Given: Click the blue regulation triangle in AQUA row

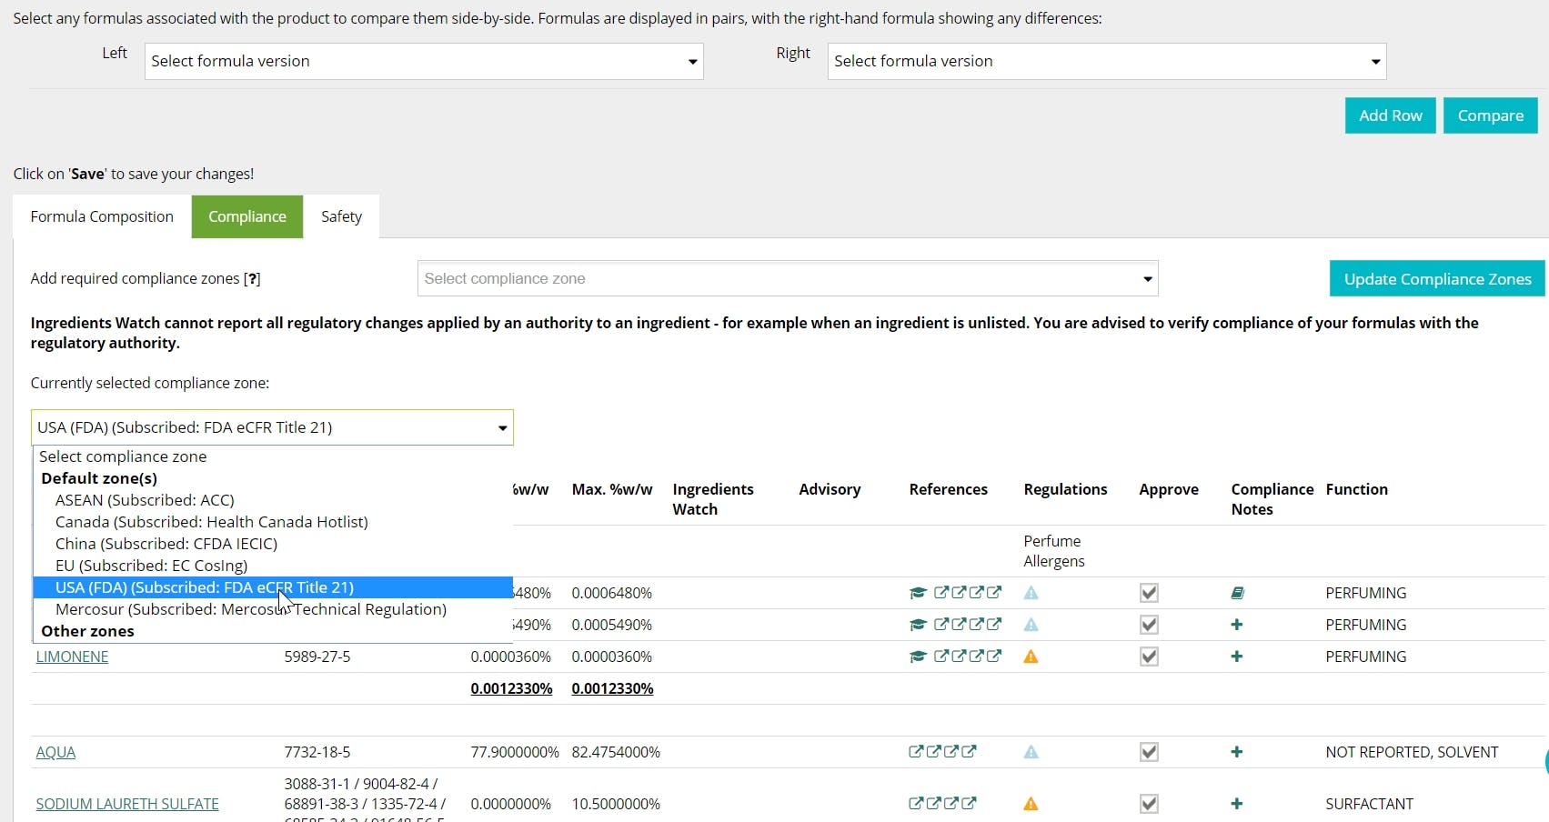Looking at the screenshot, I should point(1031,752).
